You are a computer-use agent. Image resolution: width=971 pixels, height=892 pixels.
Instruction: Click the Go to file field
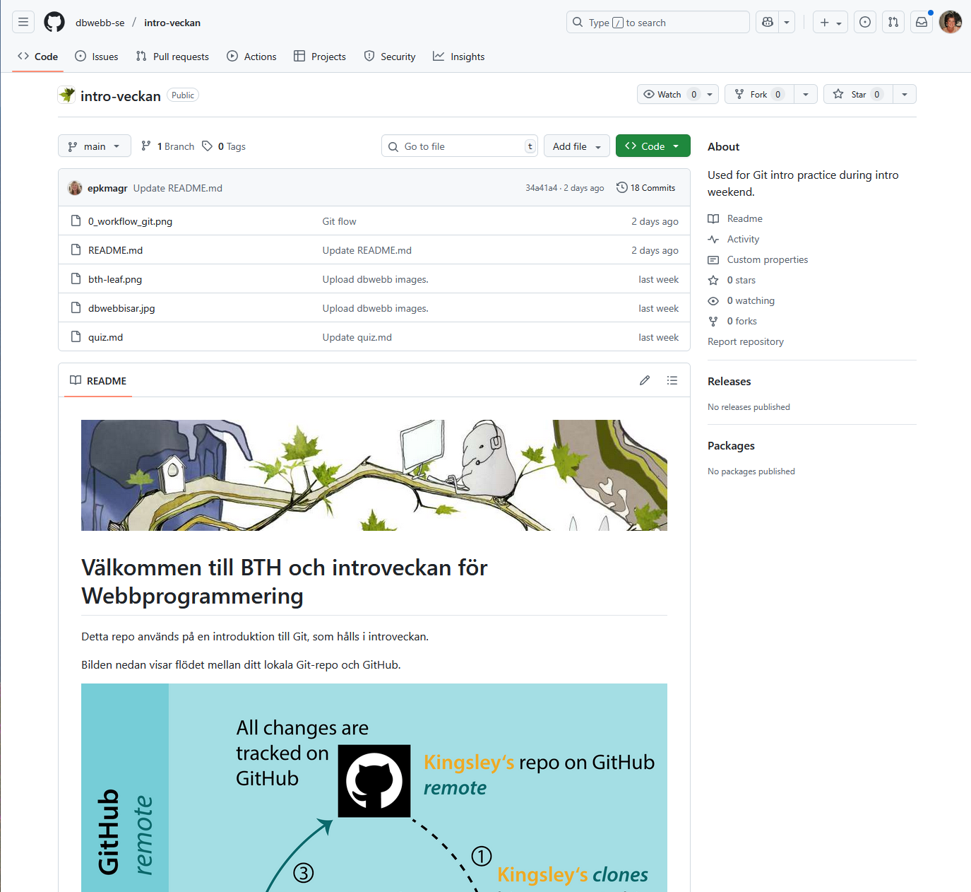point(460,146)
